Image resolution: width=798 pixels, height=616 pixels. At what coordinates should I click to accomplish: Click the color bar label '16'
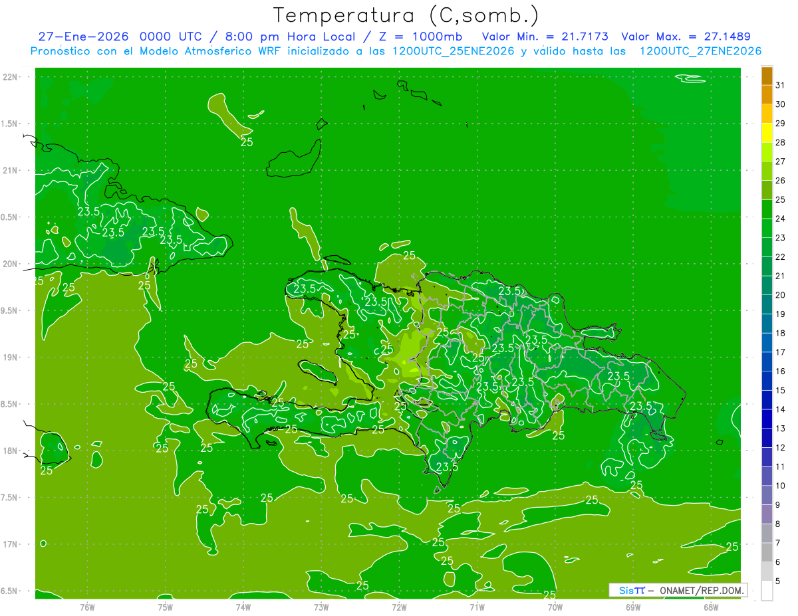tap(781, 371)
